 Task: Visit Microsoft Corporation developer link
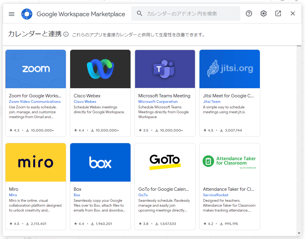[158, 102]
